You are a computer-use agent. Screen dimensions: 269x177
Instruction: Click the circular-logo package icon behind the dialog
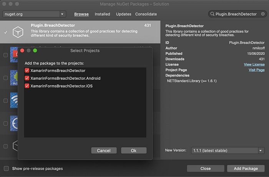tap(14, 123)
